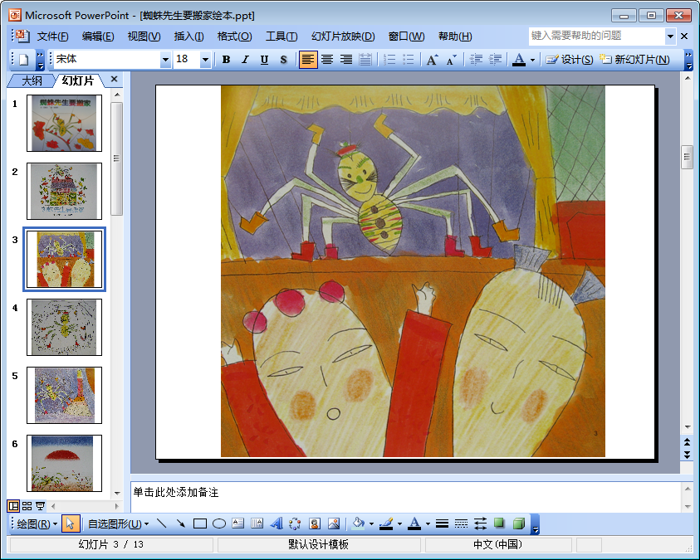The width and height of the screenshot is (700, 560).
Task: Right-align the text
Action: 346,59
